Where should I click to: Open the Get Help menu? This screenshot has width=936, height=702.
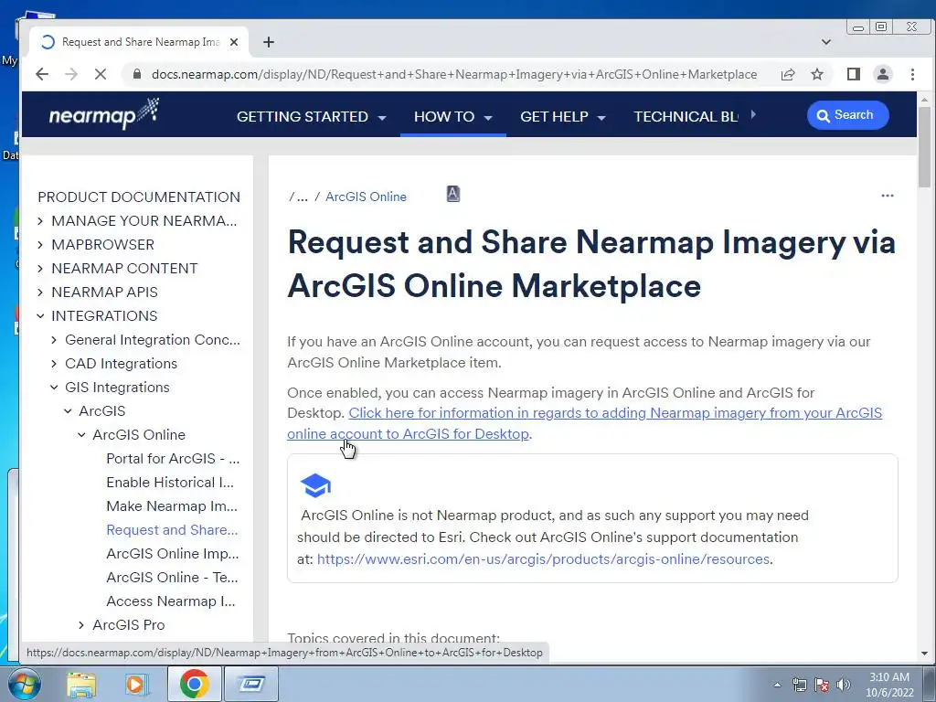point(563,116)
